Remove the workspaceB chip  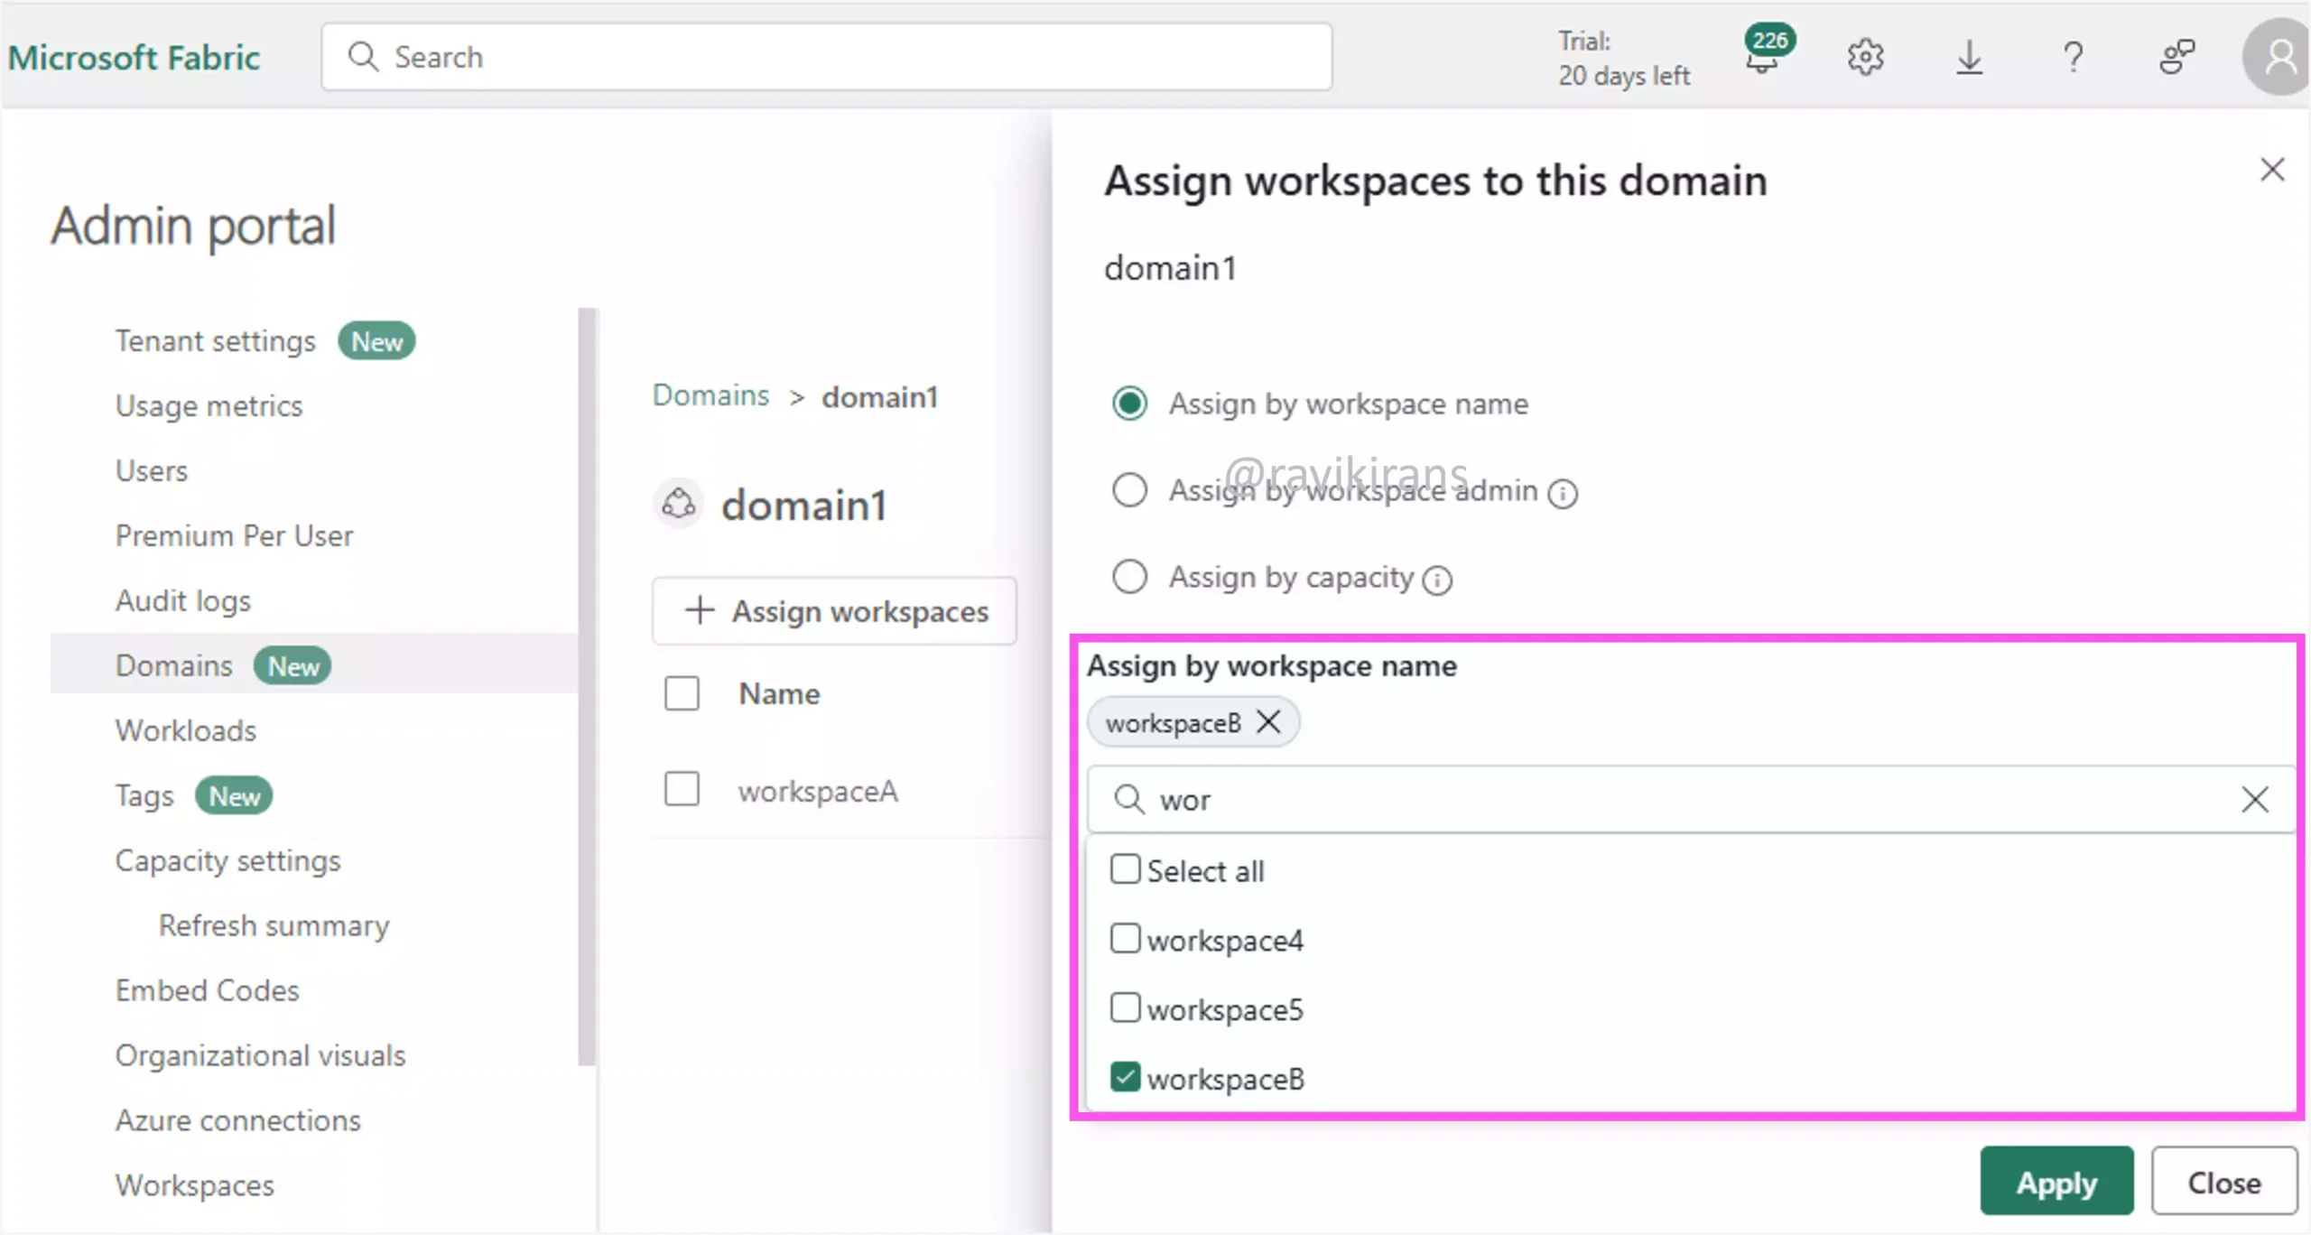click(1268, 722)
